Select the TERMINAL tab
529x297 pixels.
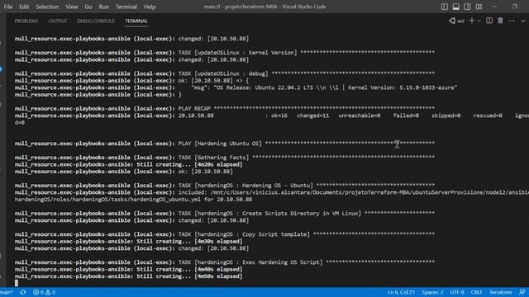click(136, 21)
